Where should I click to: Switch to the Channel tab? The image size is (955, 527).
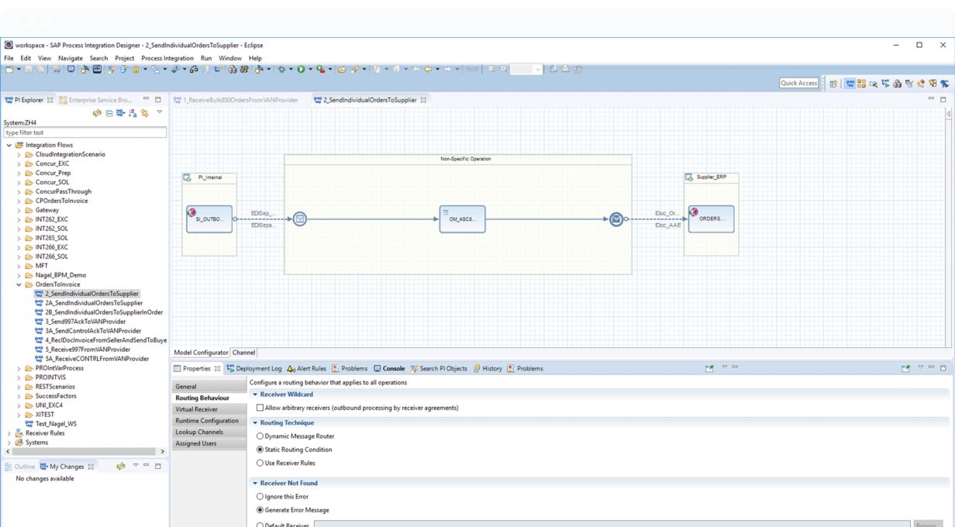click(243, 353)
